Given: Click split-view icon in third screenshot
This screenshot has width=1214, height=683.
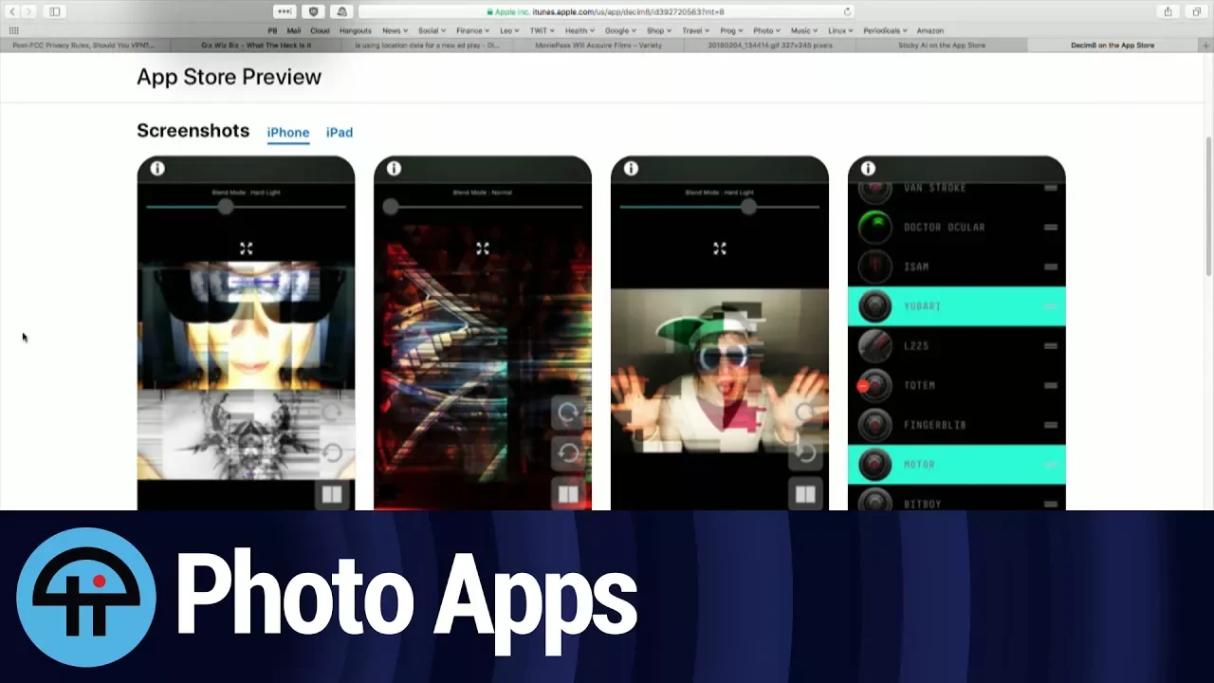Looking at the screenshot, I should [x=805, y=493].
